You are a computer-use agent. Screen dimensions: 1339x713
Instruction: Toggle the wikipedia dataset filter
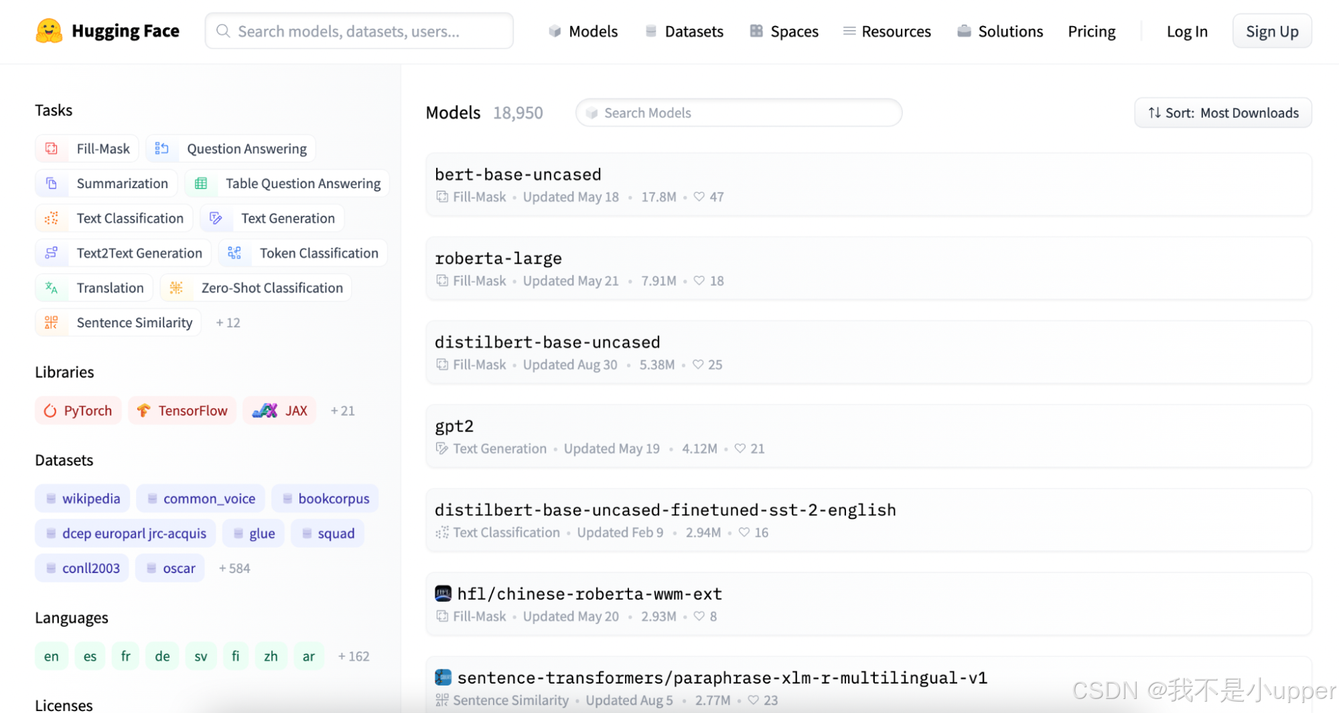82,498
